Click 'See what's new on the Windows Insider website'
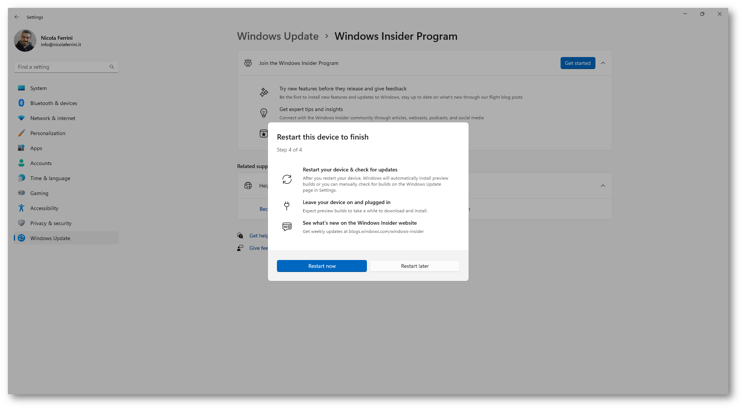 click(x=359, y=223)
